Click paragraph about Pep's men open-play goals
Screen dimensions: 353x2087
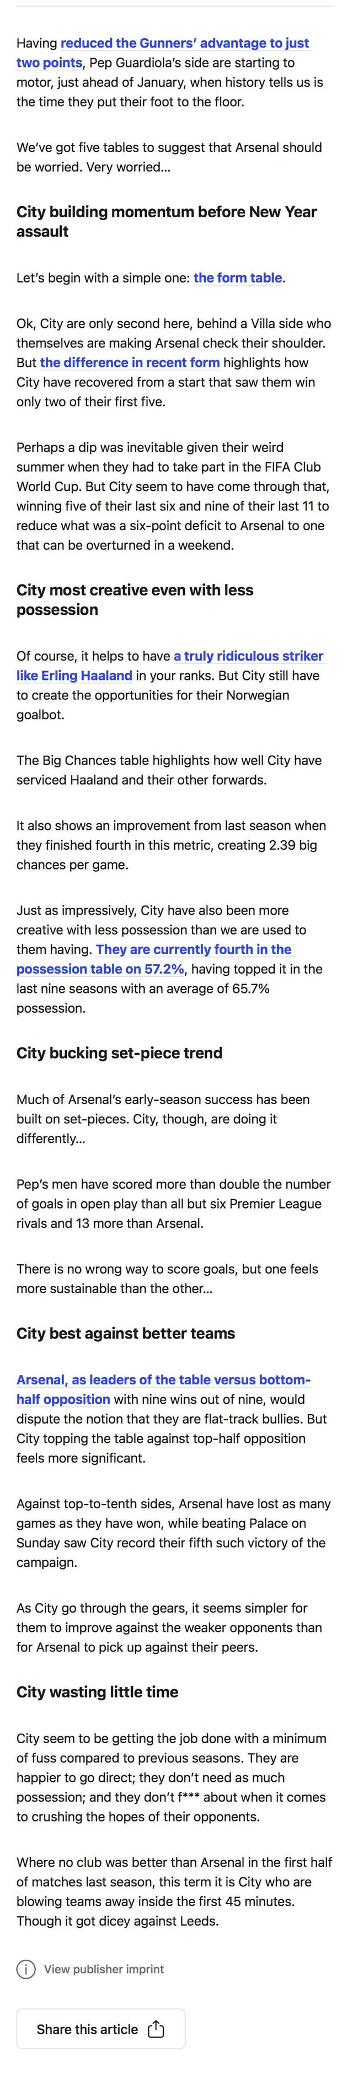point(174,1203)
